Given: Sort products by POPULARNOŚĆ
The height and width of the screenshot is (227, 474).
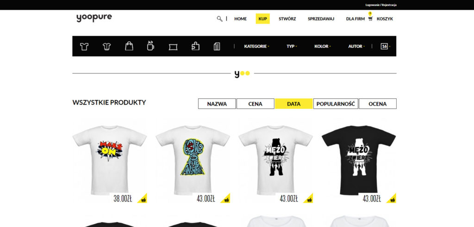Looking at the screenshot, I should pos(336,104).
